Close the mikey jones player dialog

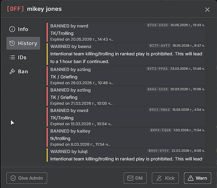(x=207, y=10)
